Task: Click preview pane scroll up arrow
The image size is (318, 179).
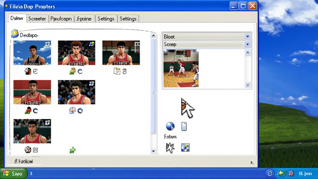Action: point(248,53)
